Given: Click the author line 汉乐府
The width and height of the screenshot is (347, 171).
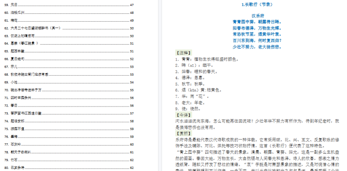Looking at the screenshot, I should (258, 16).
